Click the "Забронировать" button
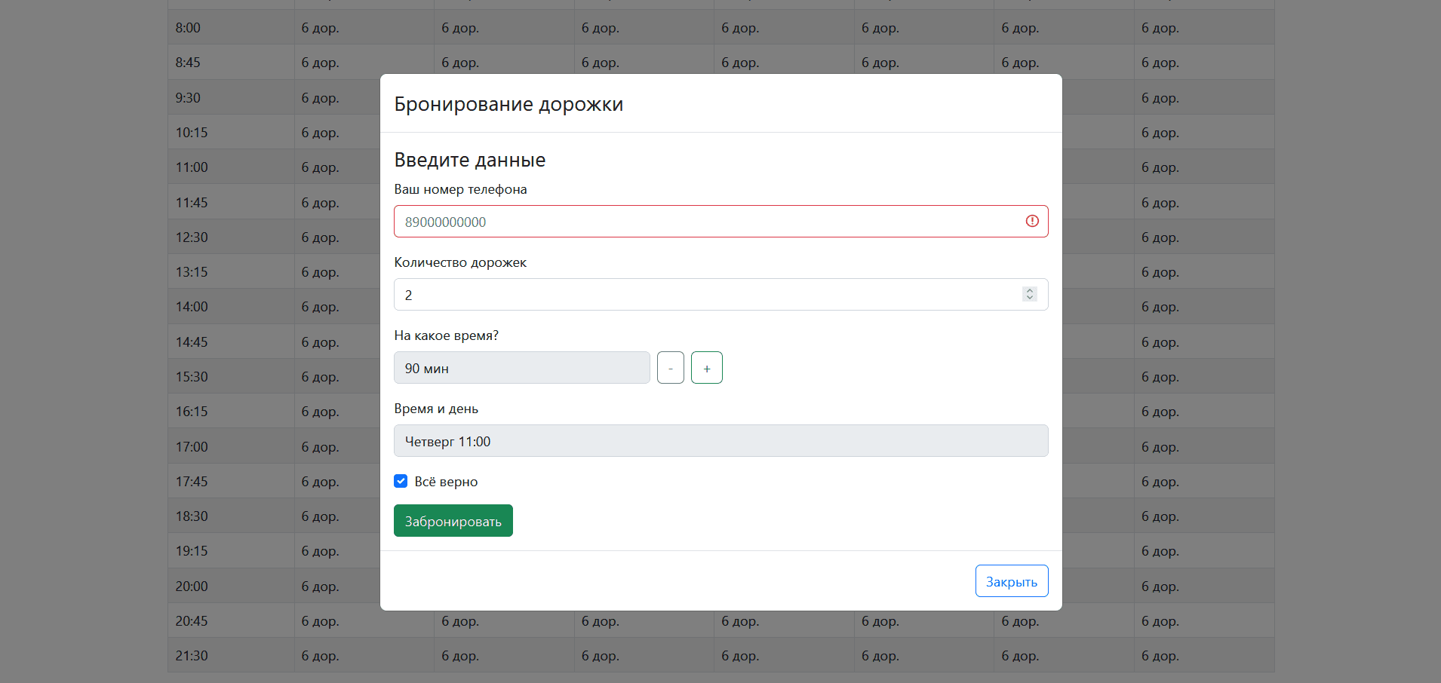This screenshot has width=1441, height=683. 453,521
